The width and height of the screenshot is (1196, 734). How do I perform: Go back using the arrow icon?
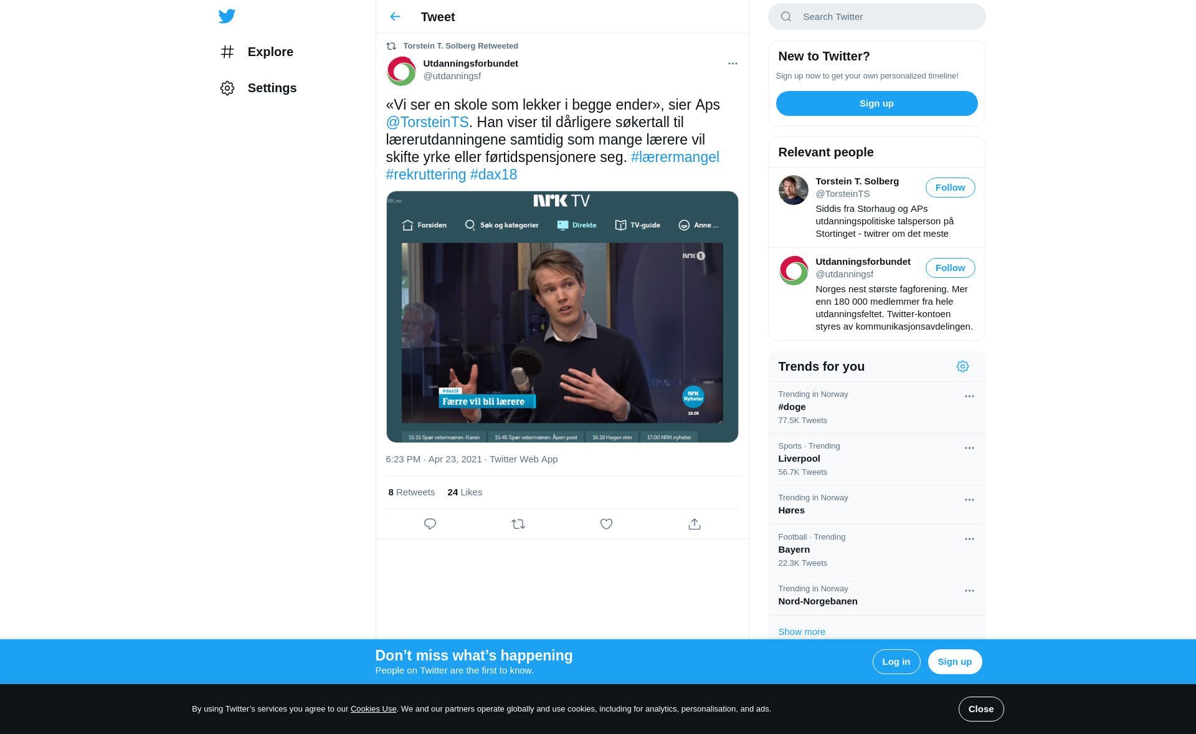(395, 17)
